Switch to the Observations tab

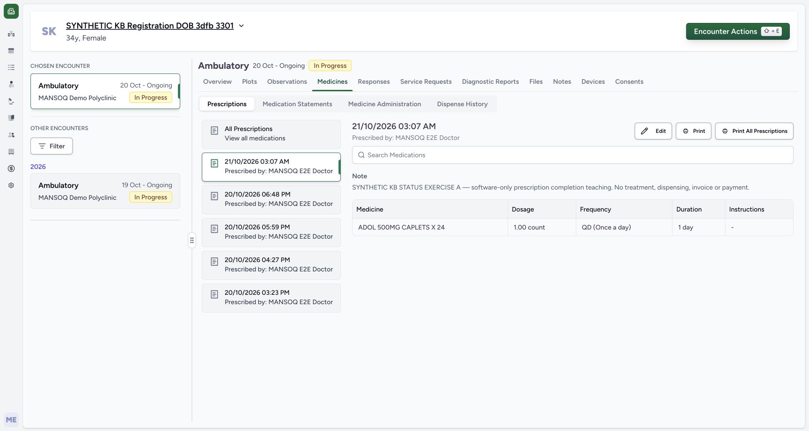[287, 81]
